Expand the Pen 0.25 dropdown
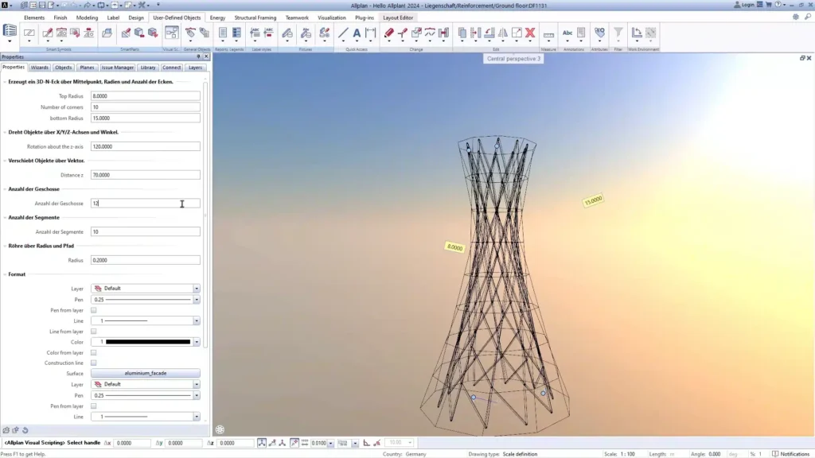Image resolution: width=815 pixels, height=458 pixels. (196, 300)
